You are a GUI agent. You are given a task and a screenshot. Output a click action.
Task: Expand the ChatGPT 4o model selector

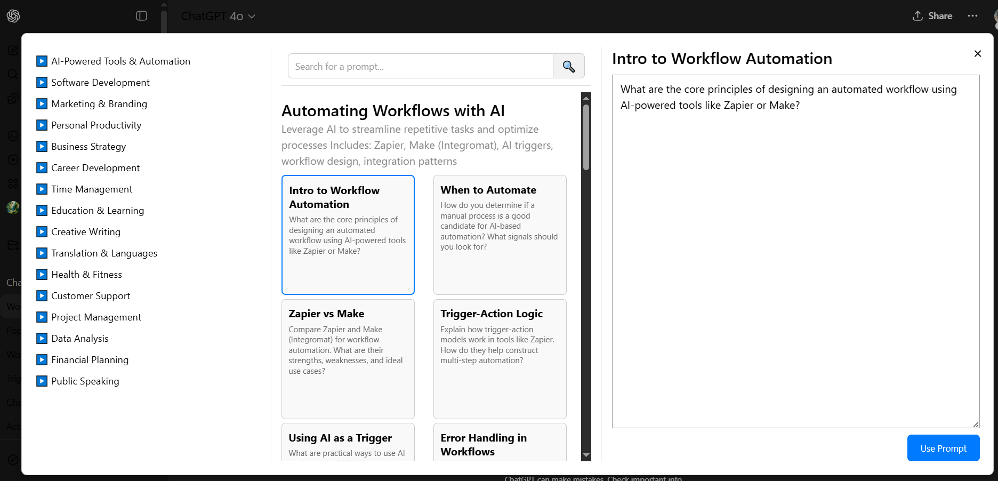tap(217, 16)
